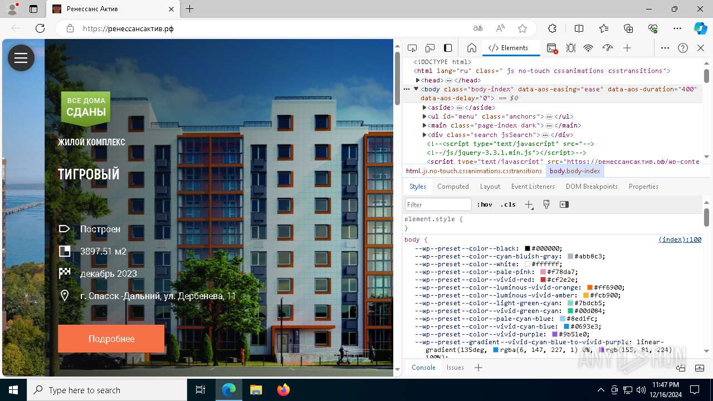Screen dimensions: 713x401
Task: Click the #cf2e2e vivid-red swatch
Action: tap(543, 280)
